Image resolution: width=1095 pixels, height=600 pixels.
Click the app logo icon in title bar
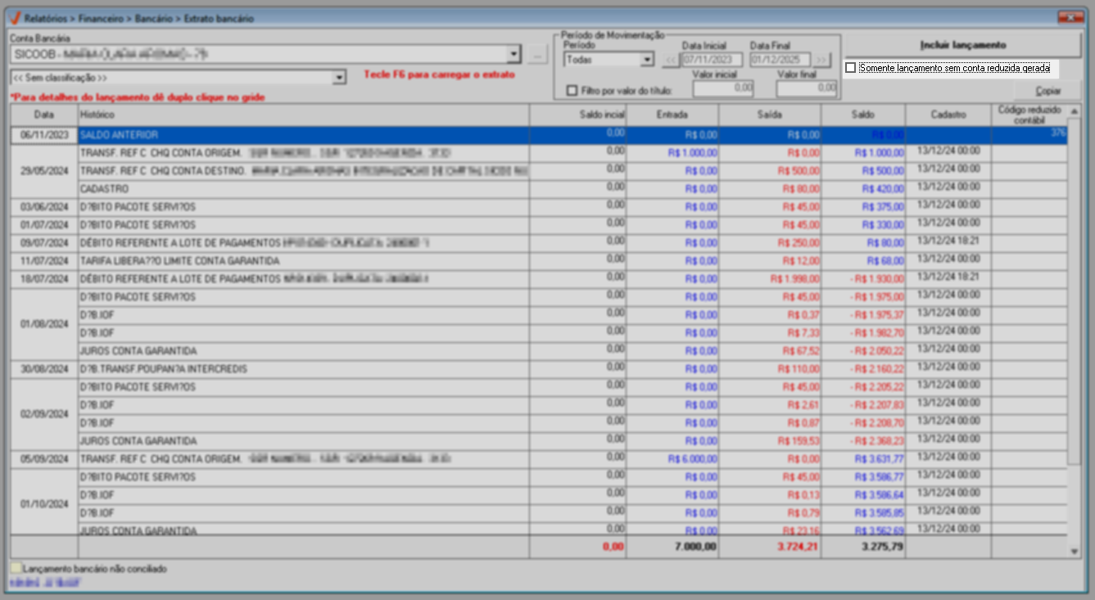[15, 18]
